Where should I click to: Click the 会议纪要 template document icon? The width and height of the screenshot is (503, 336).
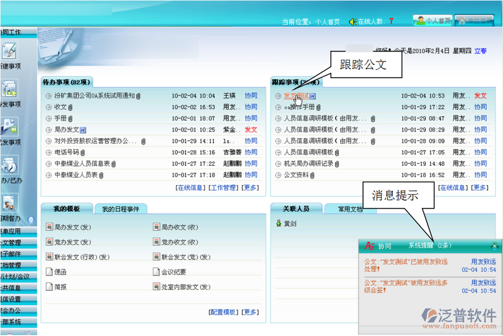[x=157, y=272]
